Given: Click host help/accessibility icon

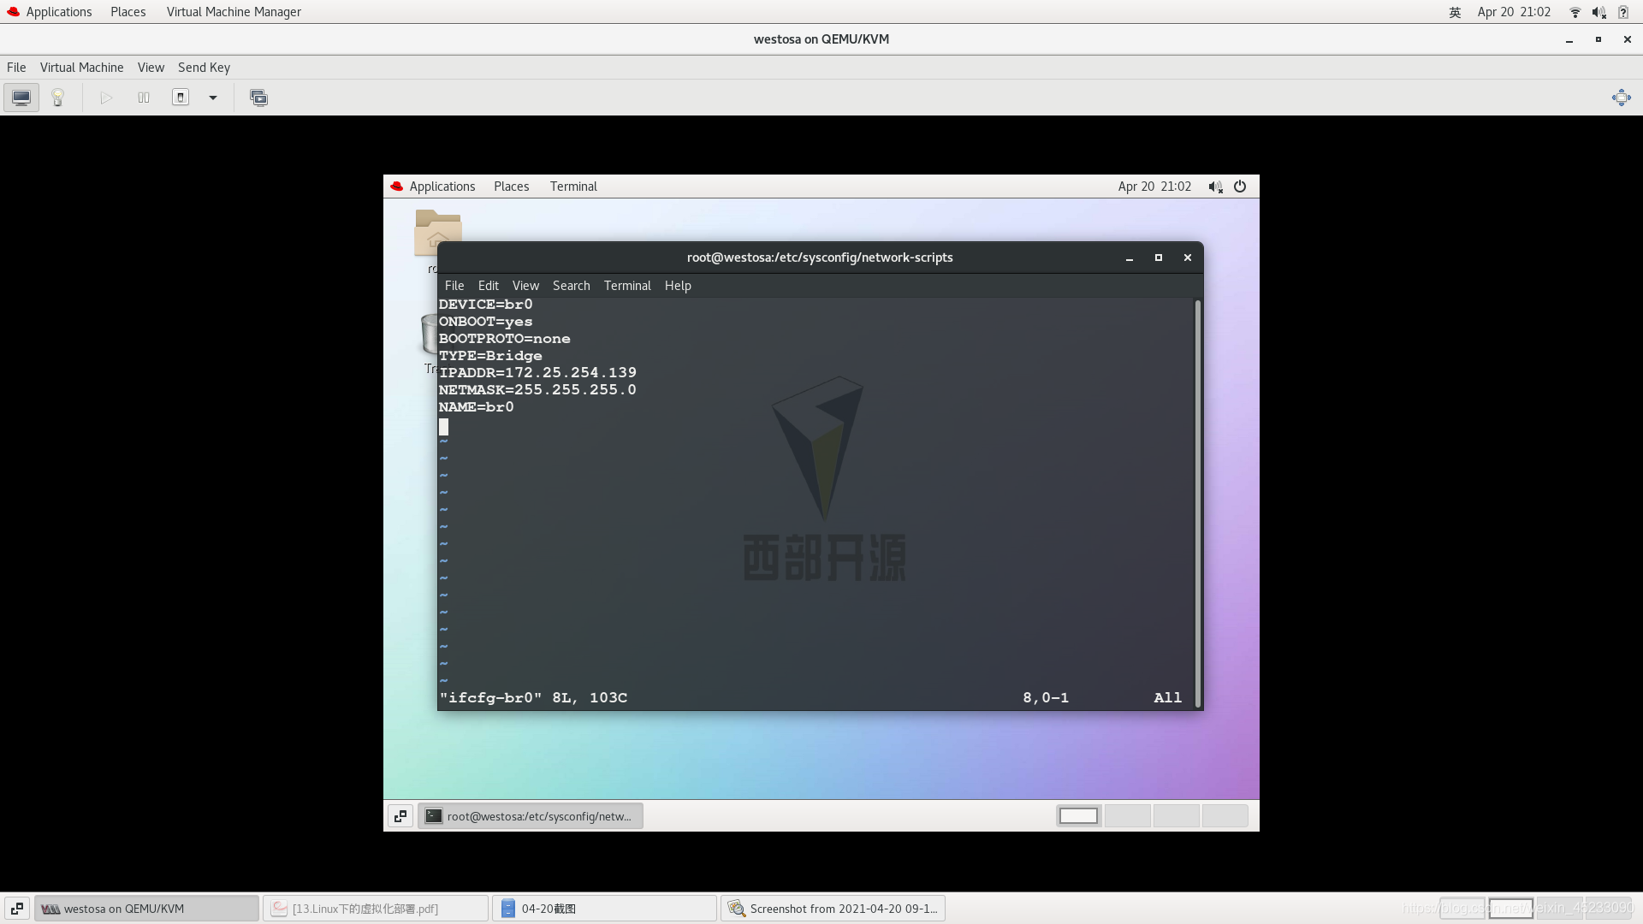Looking at the screenshot, I should click(1623, 12).
